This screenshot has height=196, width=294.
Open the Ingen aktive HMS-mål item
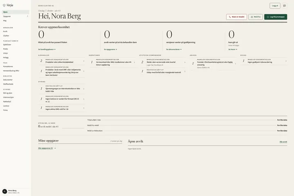[x=62, y=108]
